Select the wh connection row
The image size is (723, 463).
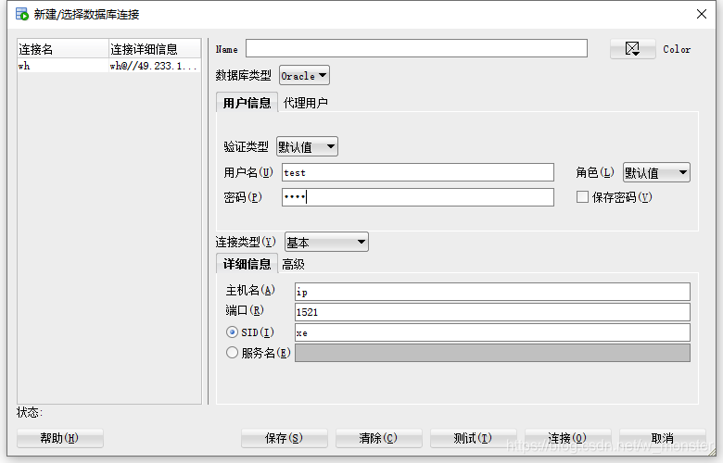pyautogui.click(x=108, y=66)
